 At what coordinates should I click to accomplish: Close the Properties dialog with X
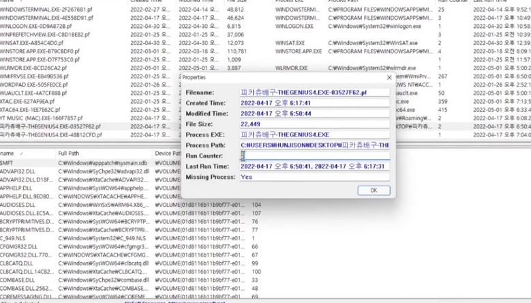(389, 77)
